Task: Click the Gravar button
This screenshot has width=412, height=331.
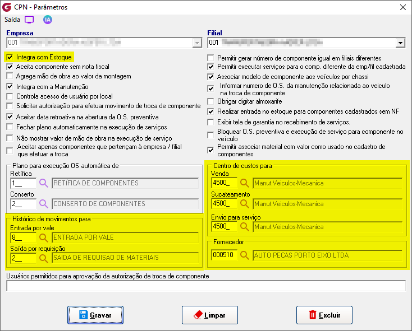Action: 95,315
